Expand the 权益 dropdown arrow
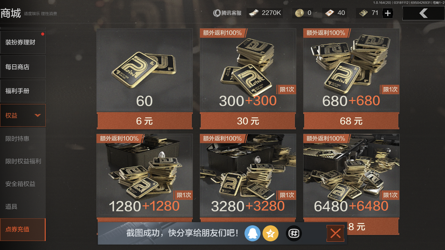This screenshot has width=445, height=250. pyautogui.click(x=38, y=115)
